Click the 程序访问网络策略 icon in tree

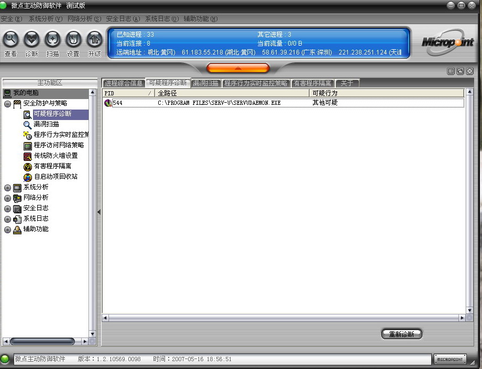click(27, 146)
